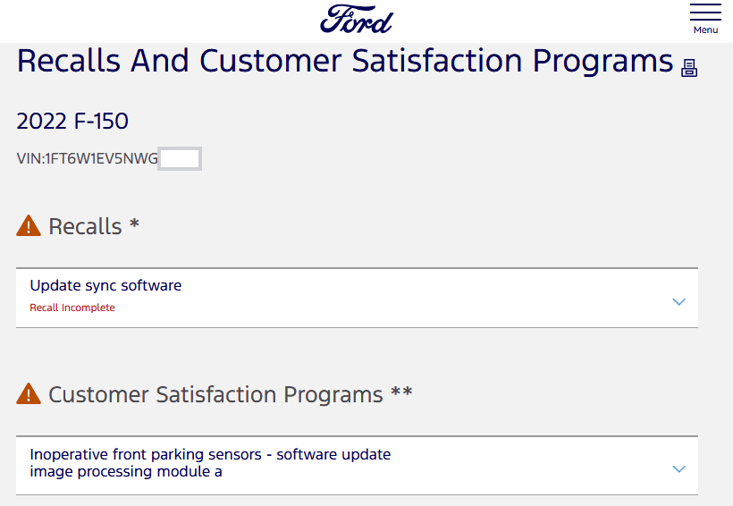Viewport: 733px width, 506px height.
Task: Click the single asterisk after Recalls heading
Action: point(135,223)
